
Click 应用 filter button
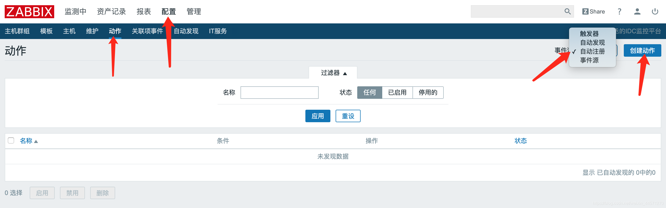coord(318,116)
